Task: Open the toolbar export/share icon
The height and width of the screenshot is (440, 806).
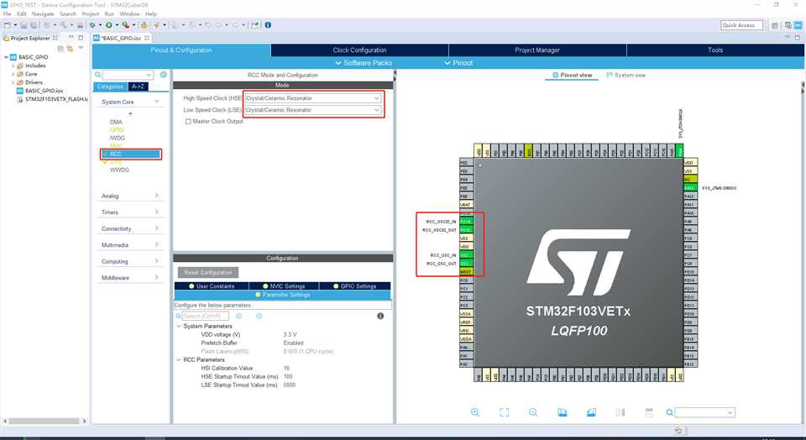Action: [255, 24]
